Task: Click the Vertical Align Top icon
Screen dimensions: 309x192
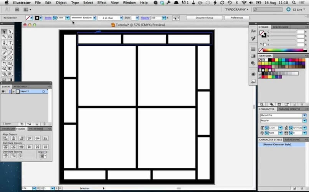Action: pyautogui.click(x=30, y=138)
